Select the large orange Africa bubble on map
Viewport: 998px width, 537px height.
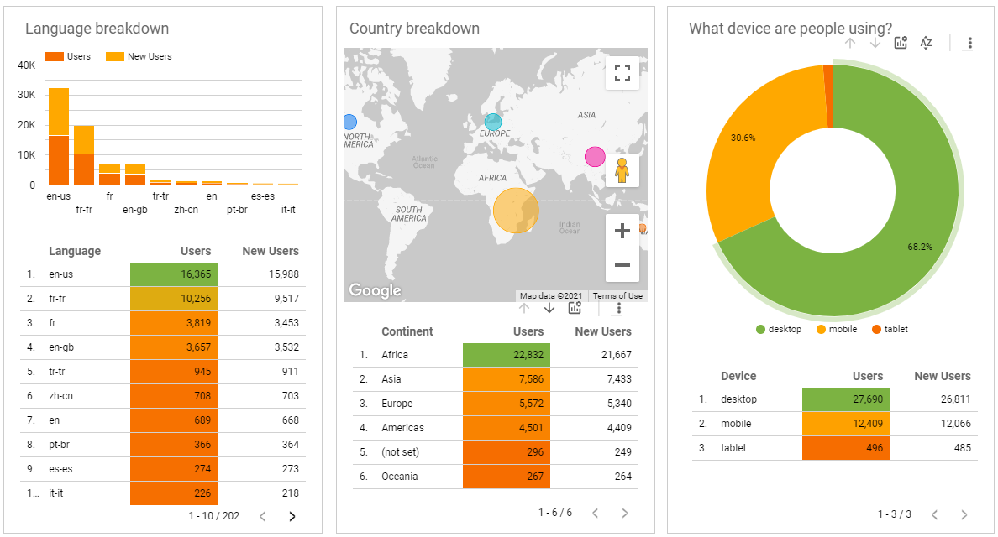pyautogui.click(x=516, y=210)
